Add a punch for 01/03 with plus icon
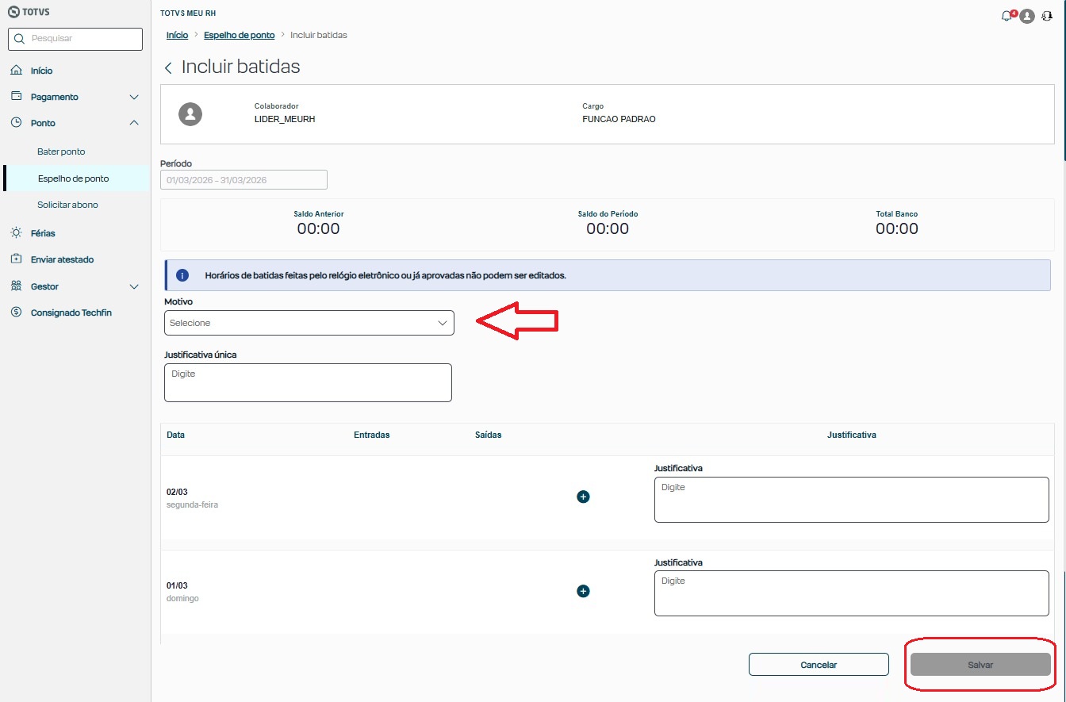The height and width of the screenshot is (702, 1066). [583, 591]
